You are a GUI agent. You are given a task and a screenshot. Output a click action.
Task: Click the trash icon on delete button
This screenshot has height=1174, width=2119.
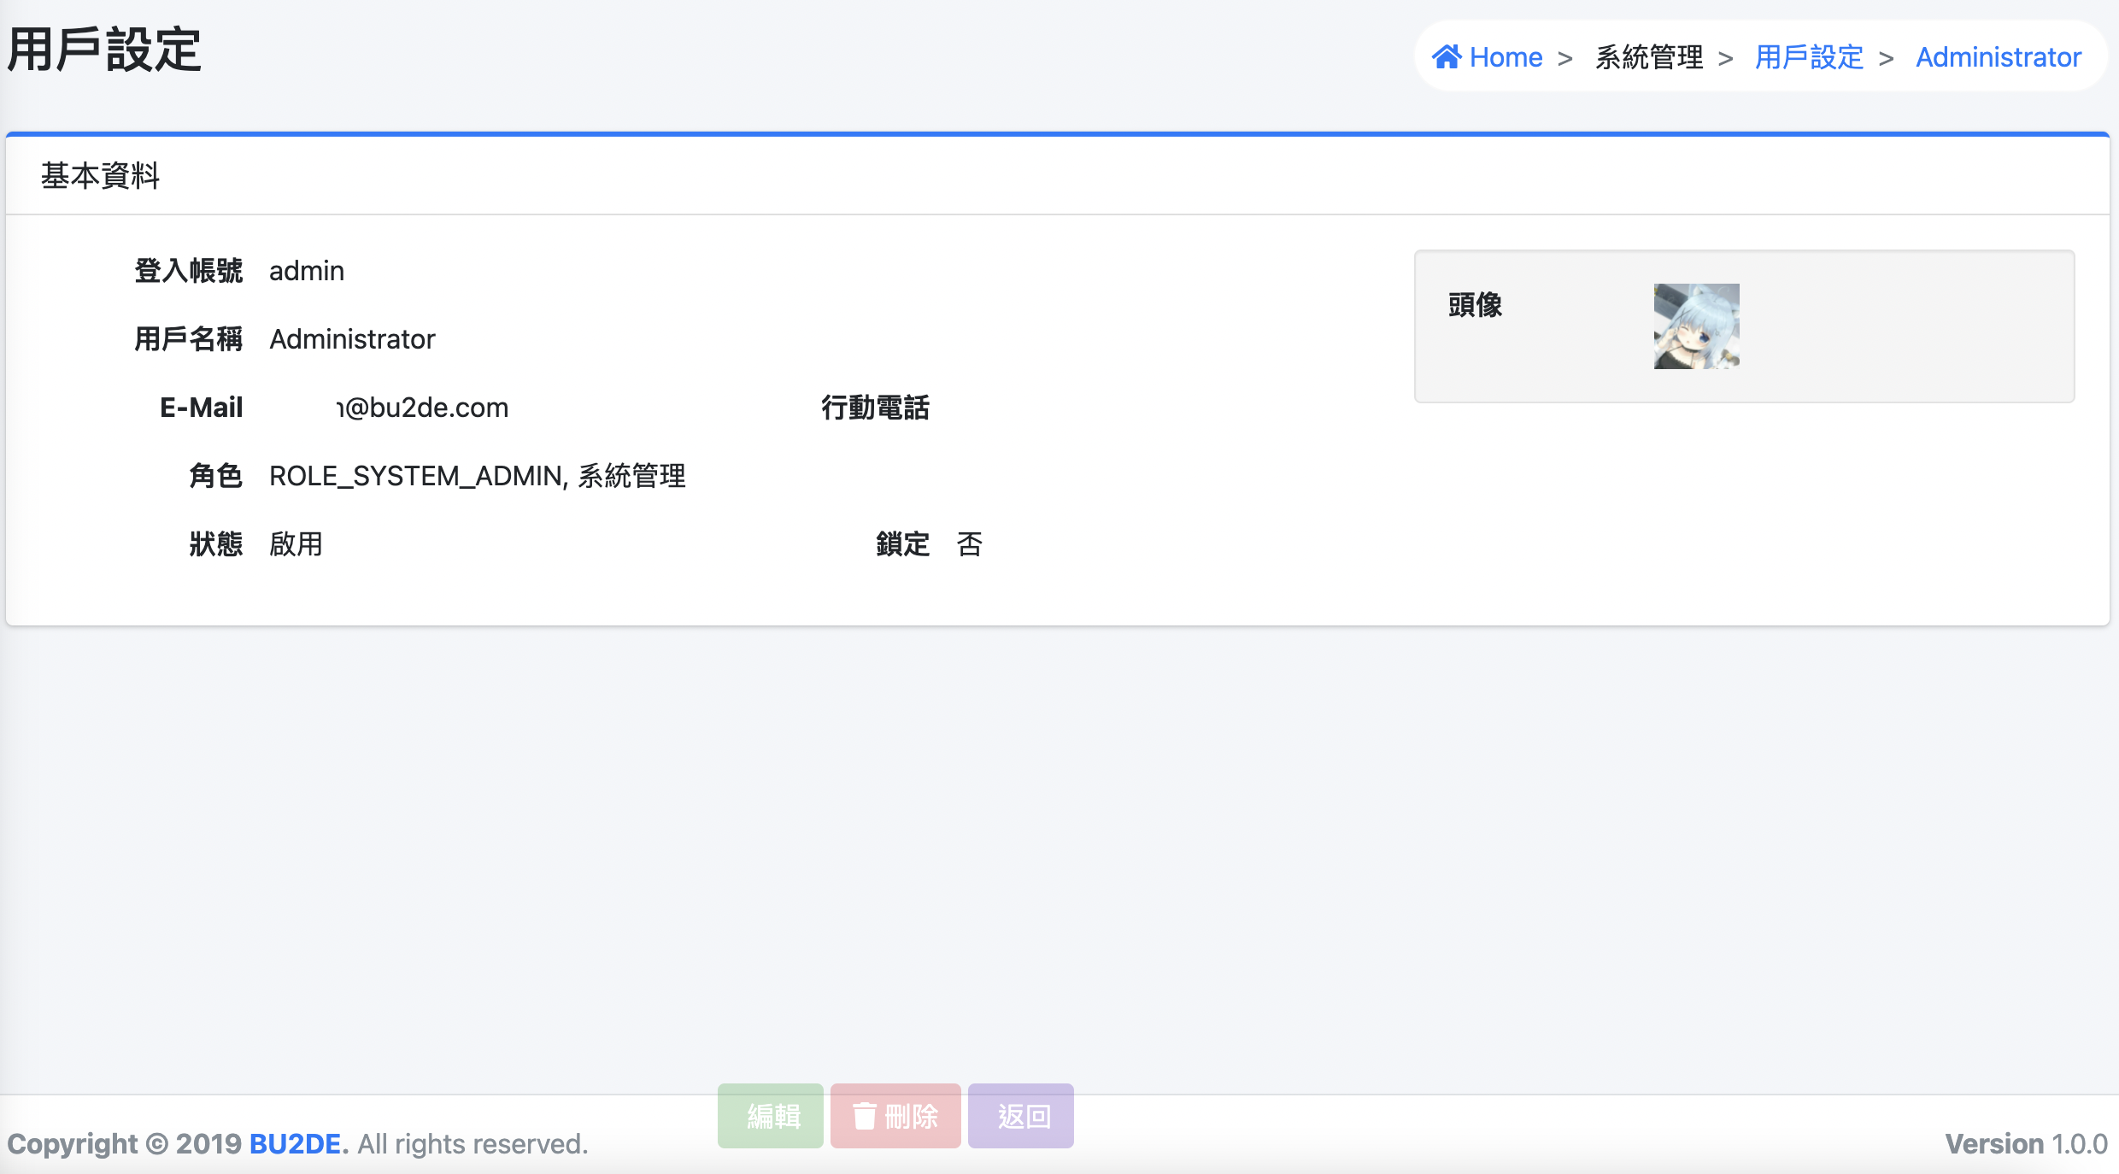pos(865,1116)
